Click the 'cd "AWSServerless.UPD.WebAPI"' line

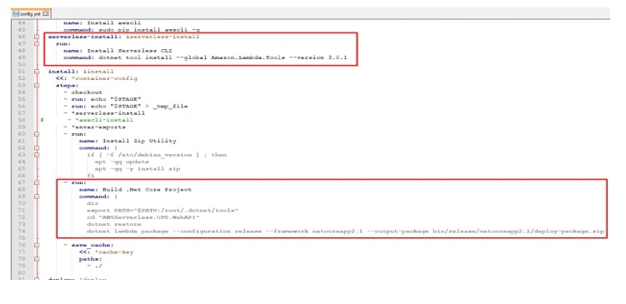143,217
